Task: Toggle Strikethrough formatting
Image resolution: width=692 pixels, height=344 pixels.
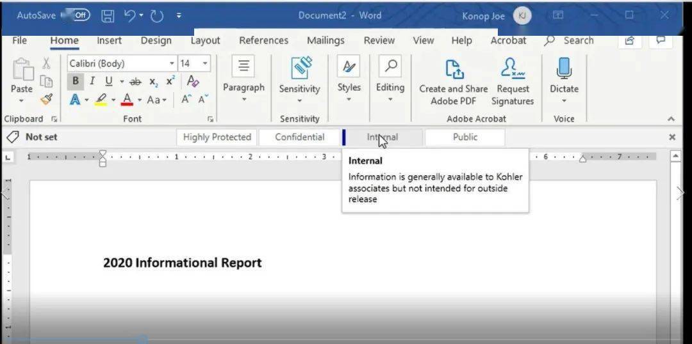Action: click(135, 81)
